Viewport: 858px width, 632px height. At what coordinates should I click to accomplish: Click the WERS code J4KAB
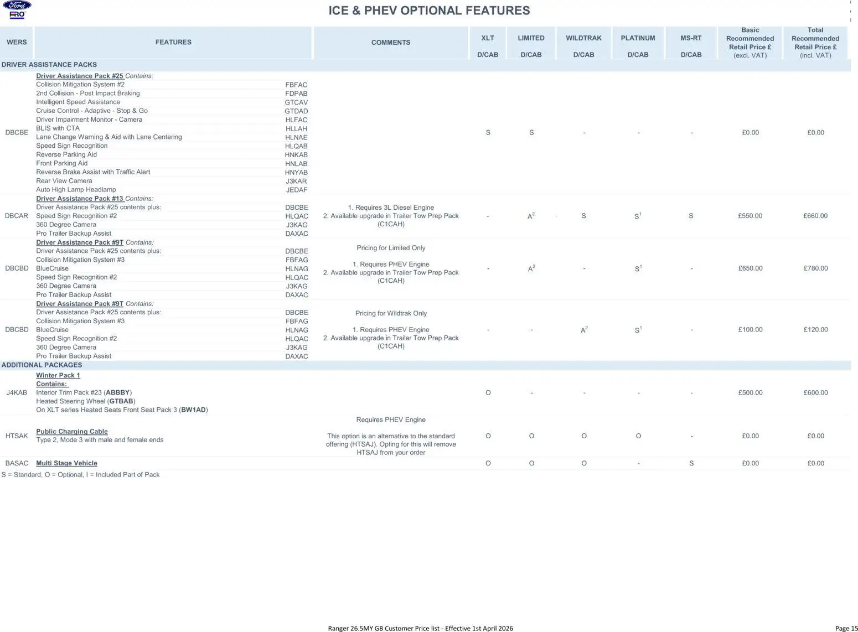pos(17,393)
